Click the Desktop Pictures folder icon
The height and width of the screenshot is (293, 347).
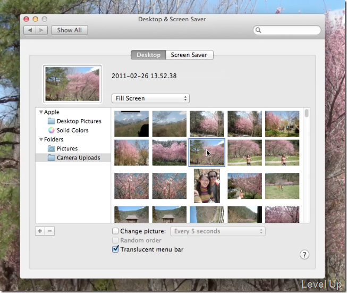coord(52,121)
